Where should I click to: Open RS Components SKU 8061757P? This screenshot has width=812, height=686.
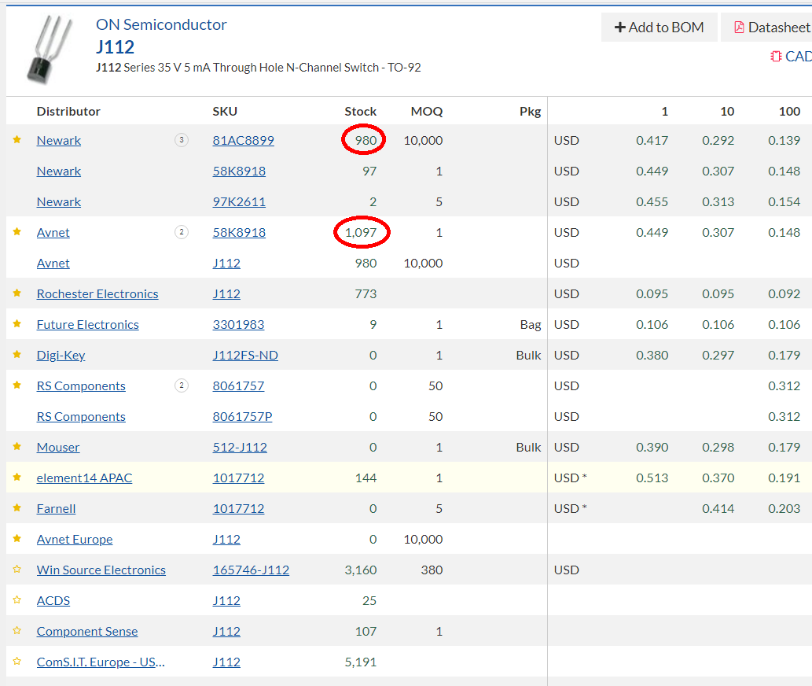(x=242, y=417)
